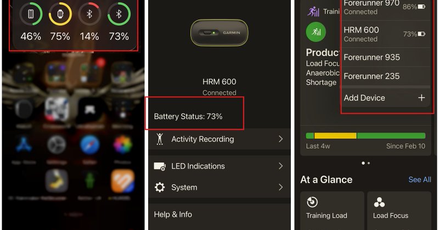Open the Training Load glance card
Viewport: 439px width, 230px height.
(x=332, y=211)
